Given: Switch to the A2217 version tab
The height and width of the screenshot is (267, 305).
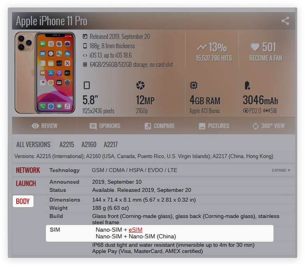Looking at the screenshot, I should coord(110,145).
